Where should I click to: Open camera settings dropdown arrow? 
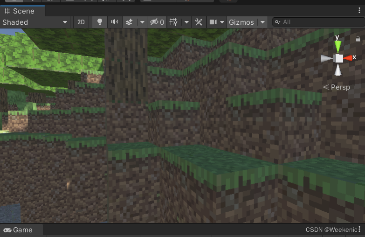222,22
